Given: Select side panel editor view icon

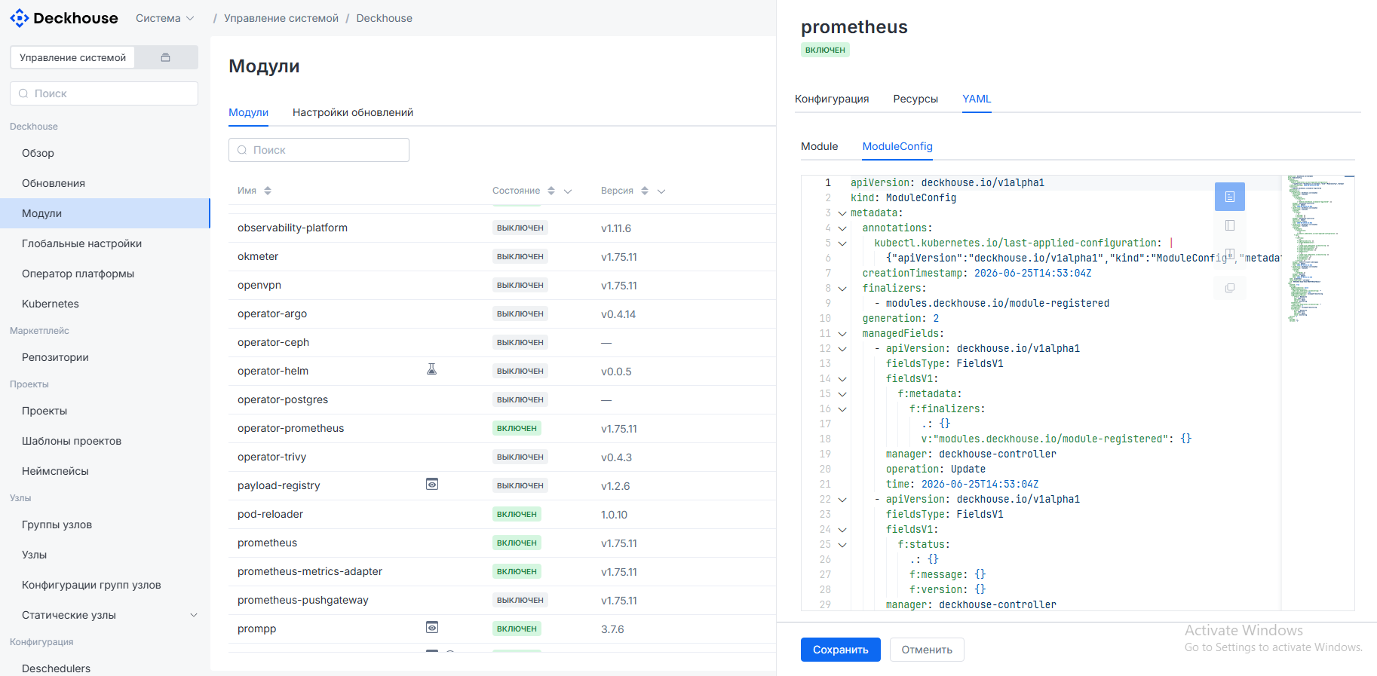Looking at the screenshot, I should tap(1230, 225).
